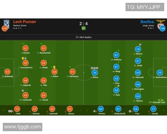Click Ishak's 7.6 substitute badge

point(17,109)
